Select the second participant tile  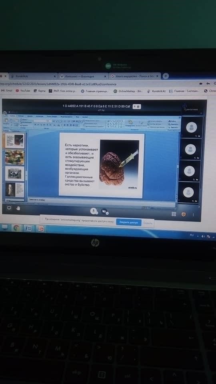pos(190,149)
